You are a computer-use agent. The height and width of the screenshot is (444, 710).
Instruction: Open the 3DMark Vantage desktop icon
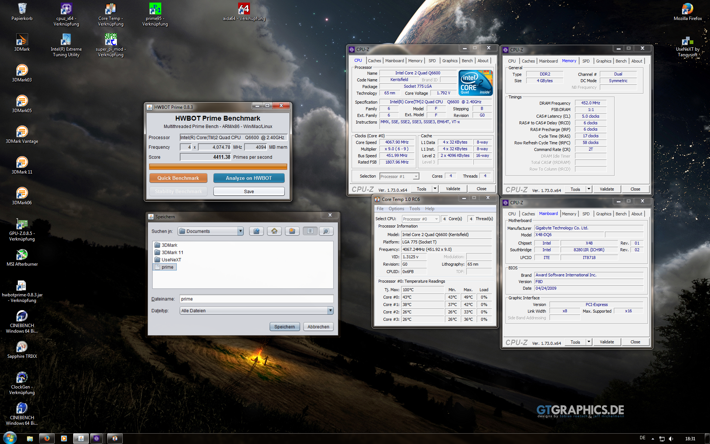pyautogui.click(x=22, y=135)
